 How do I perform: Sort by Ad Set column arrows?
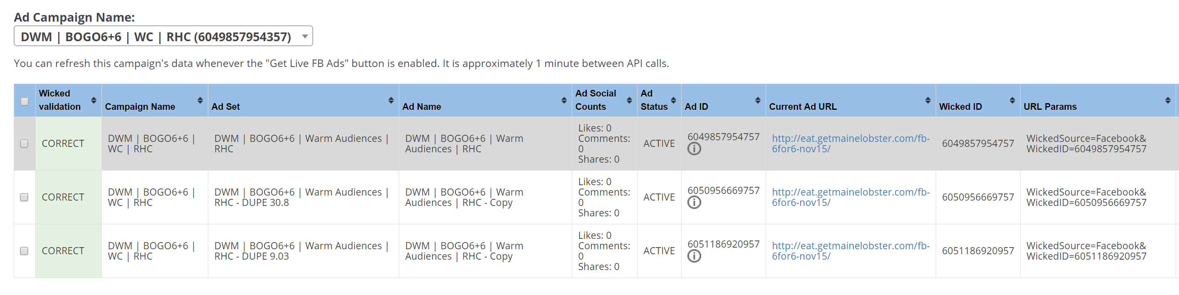[x=391, y=100]
